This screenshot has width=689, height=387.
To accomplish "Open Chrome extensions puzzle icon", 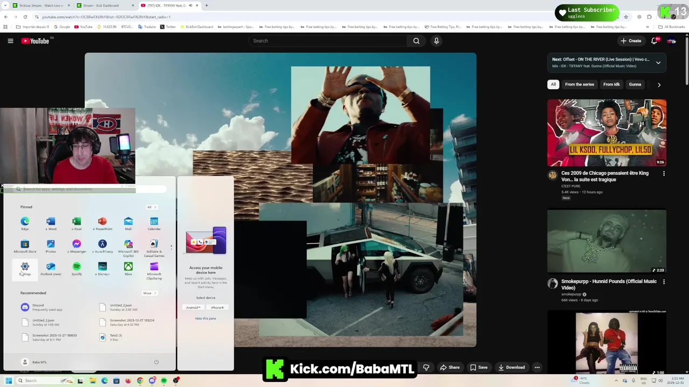I will tap(649, 17).
